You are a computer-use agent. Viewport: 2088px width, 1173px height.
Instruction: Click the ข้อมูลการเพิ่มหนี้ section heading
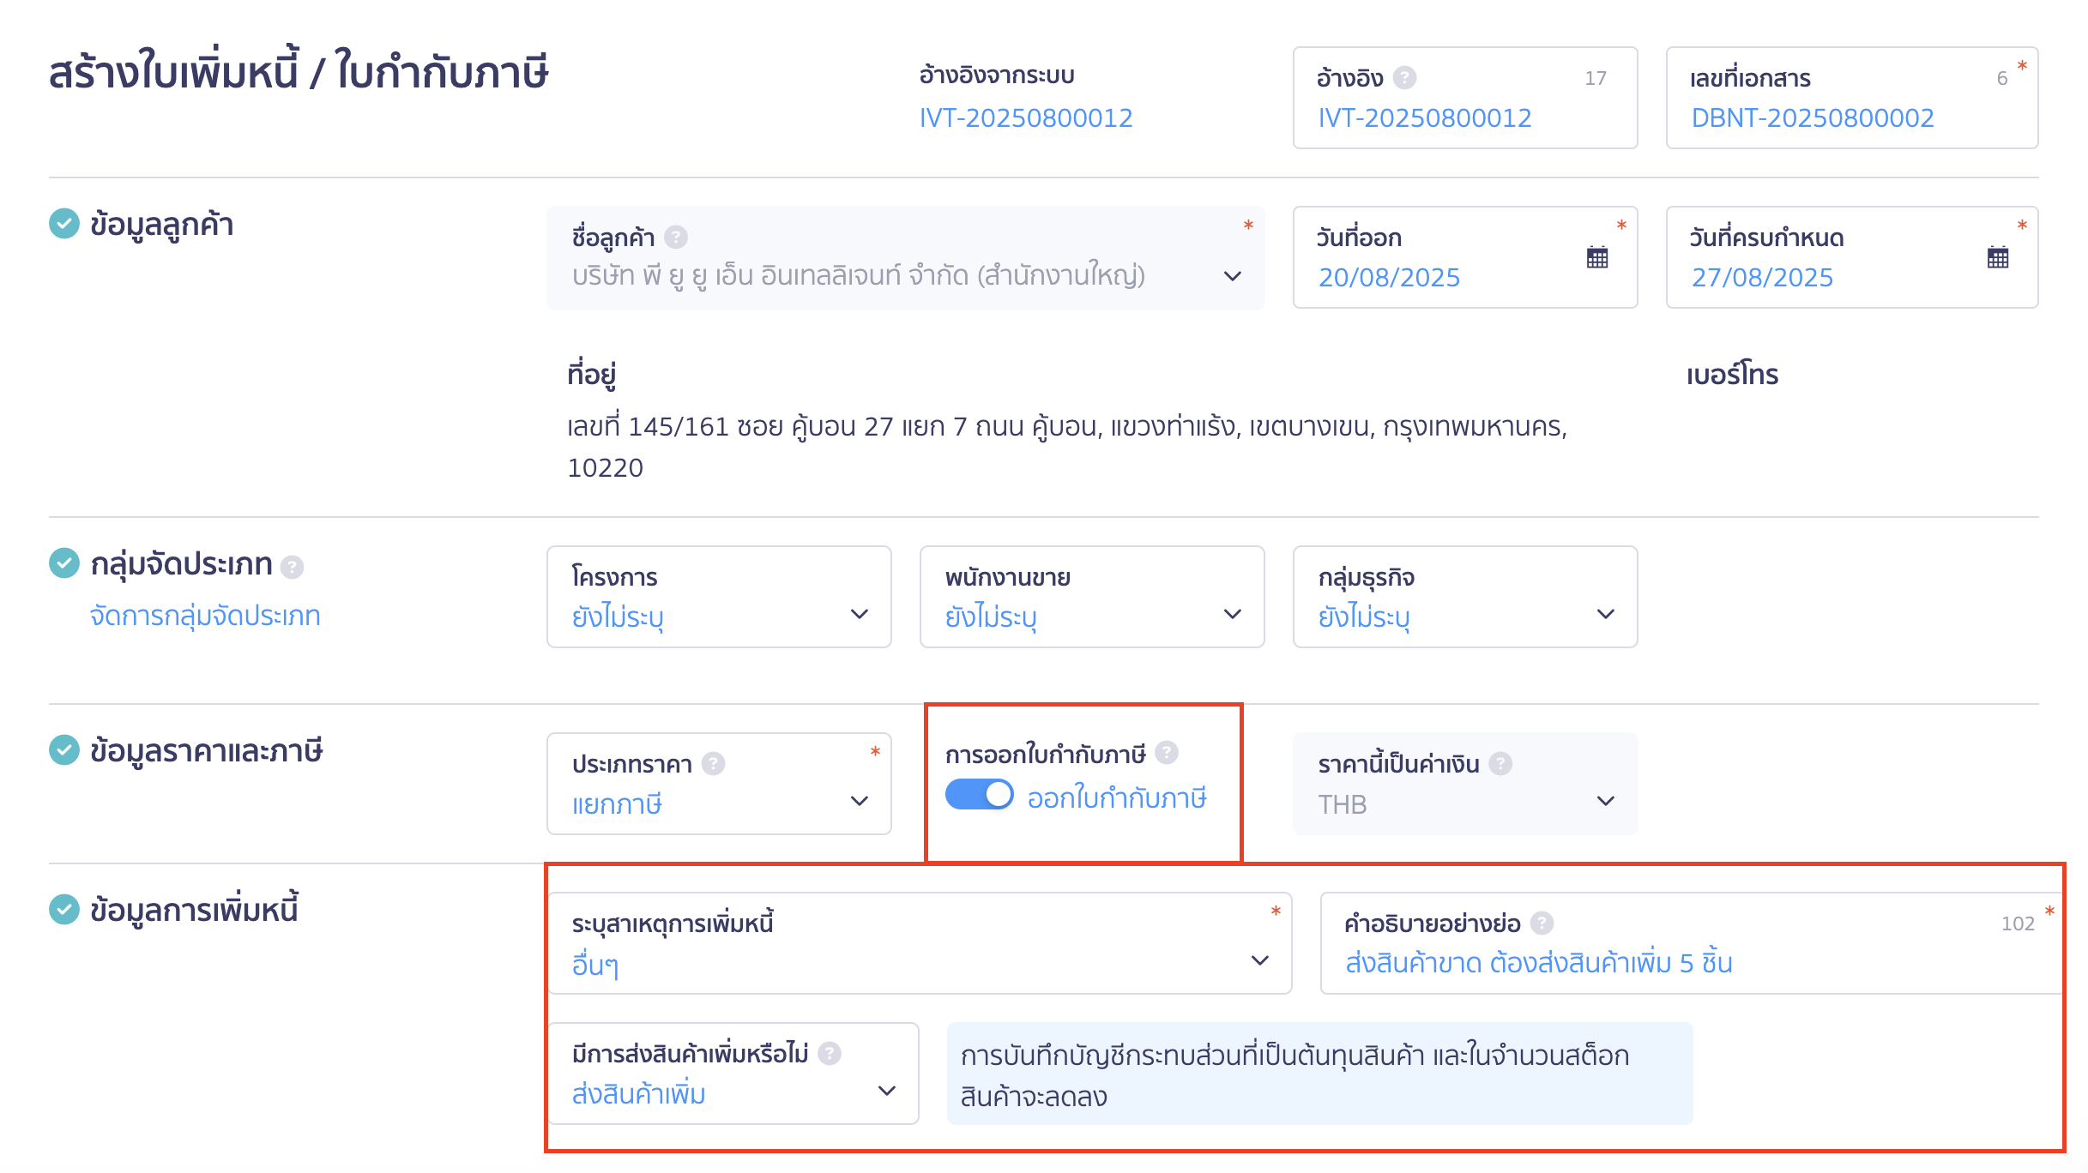[194, 909]
